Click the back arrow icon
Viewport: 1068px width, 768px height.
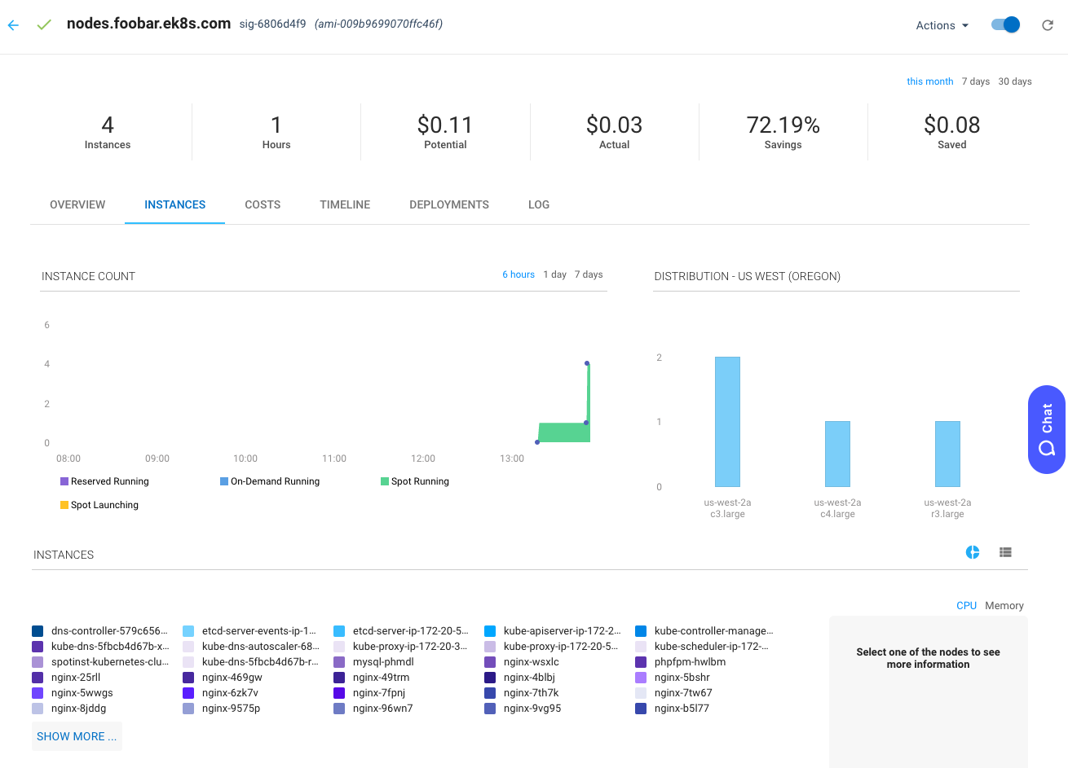click(13, 25)
